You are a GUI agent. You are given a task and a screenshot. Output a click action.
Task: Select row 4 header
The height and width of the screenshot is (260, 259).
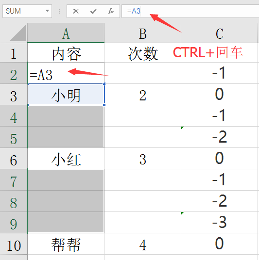(14, 116)
